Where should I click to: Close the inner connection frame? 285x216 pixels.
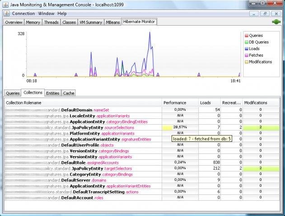[x=276, y=13]
